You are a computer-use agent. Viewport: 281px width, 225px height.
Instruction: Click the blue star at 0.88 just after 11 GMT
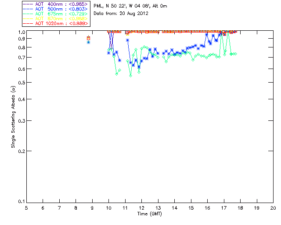point(128,40)
